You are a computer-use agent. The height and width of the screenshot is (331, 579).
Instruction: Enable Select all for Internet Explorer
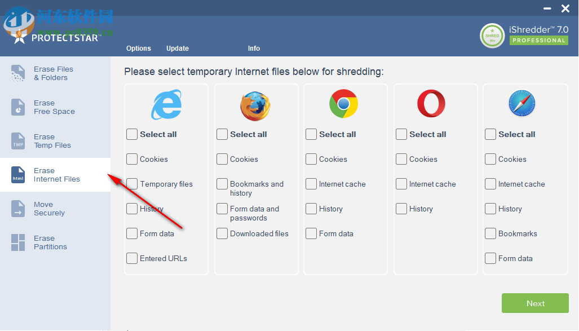[x=132, y=134]
